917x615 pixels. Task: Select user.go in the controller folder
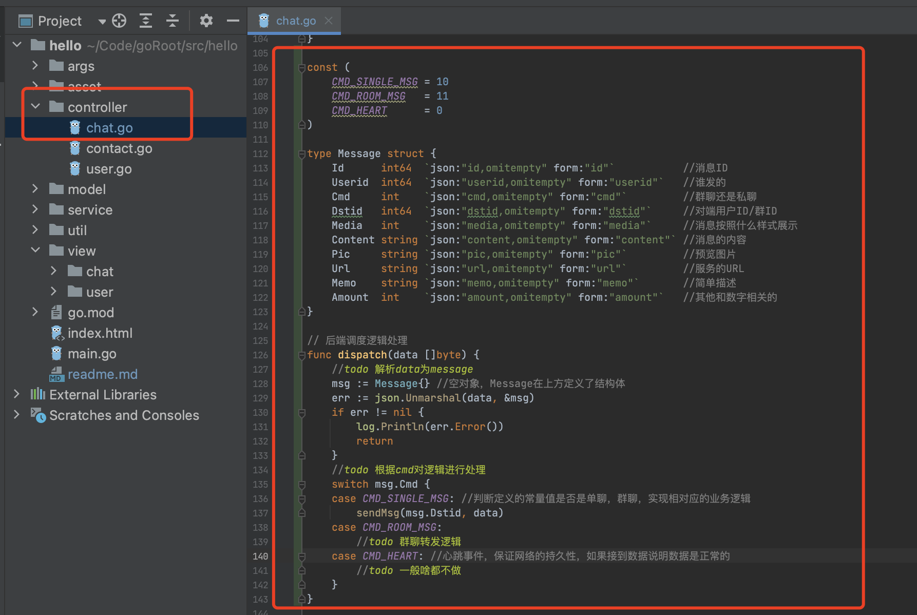pos(109,169)
